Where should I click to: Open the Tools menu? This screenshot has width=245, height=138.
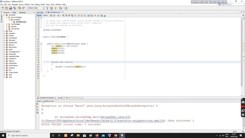52,4
